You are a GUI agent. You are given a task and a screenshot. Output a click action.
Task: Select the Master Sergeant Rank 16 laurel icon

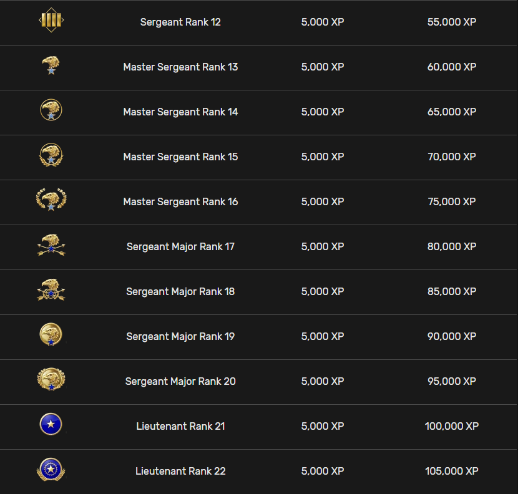click(x=51, y=200)
